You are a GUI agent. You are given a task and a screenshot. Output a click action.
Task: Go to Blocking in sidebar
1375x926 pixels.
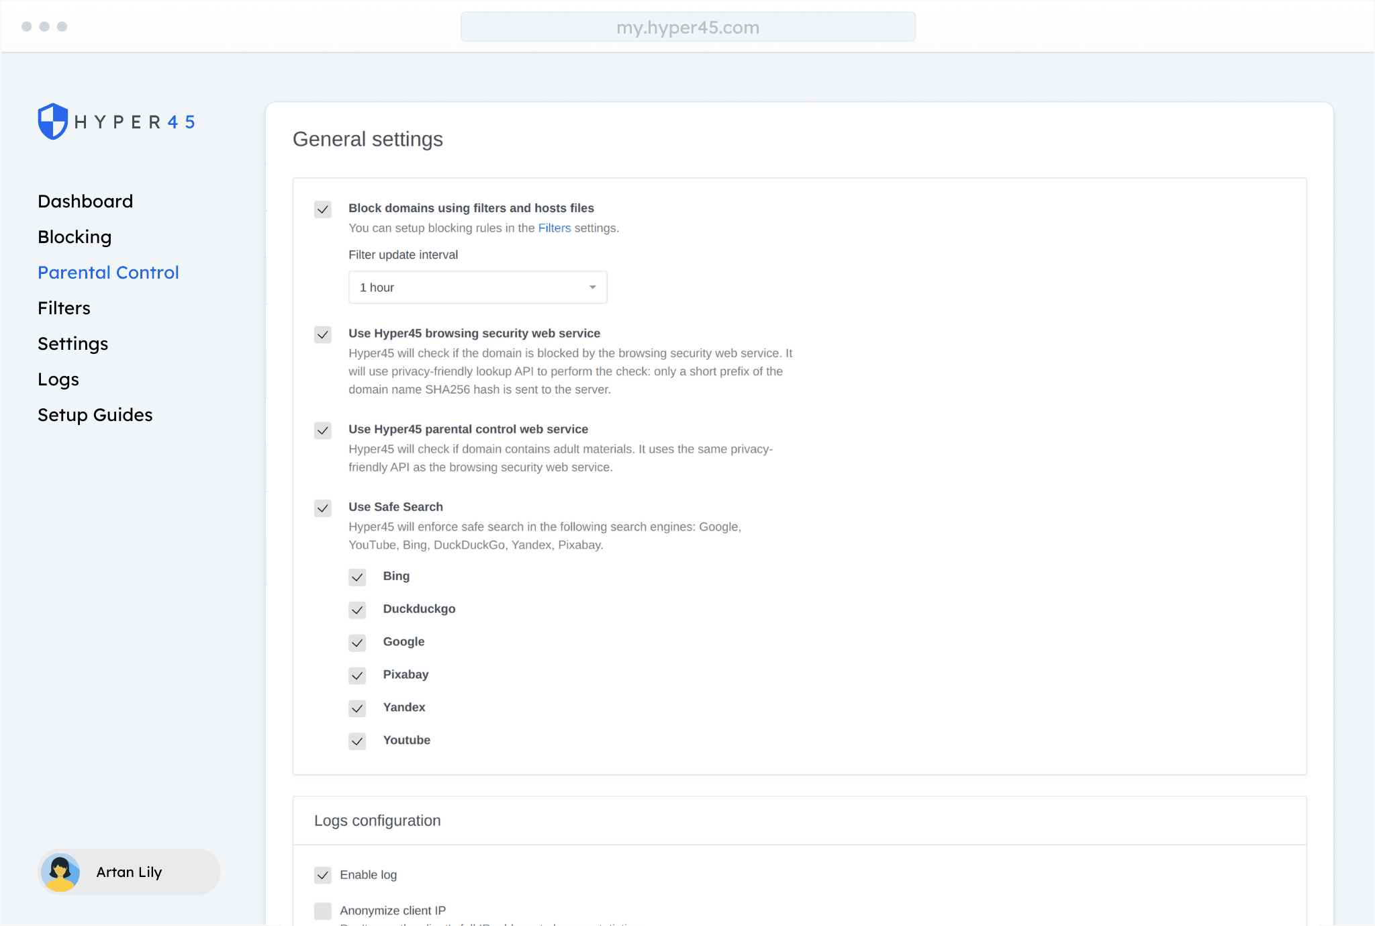click(75, 237)
